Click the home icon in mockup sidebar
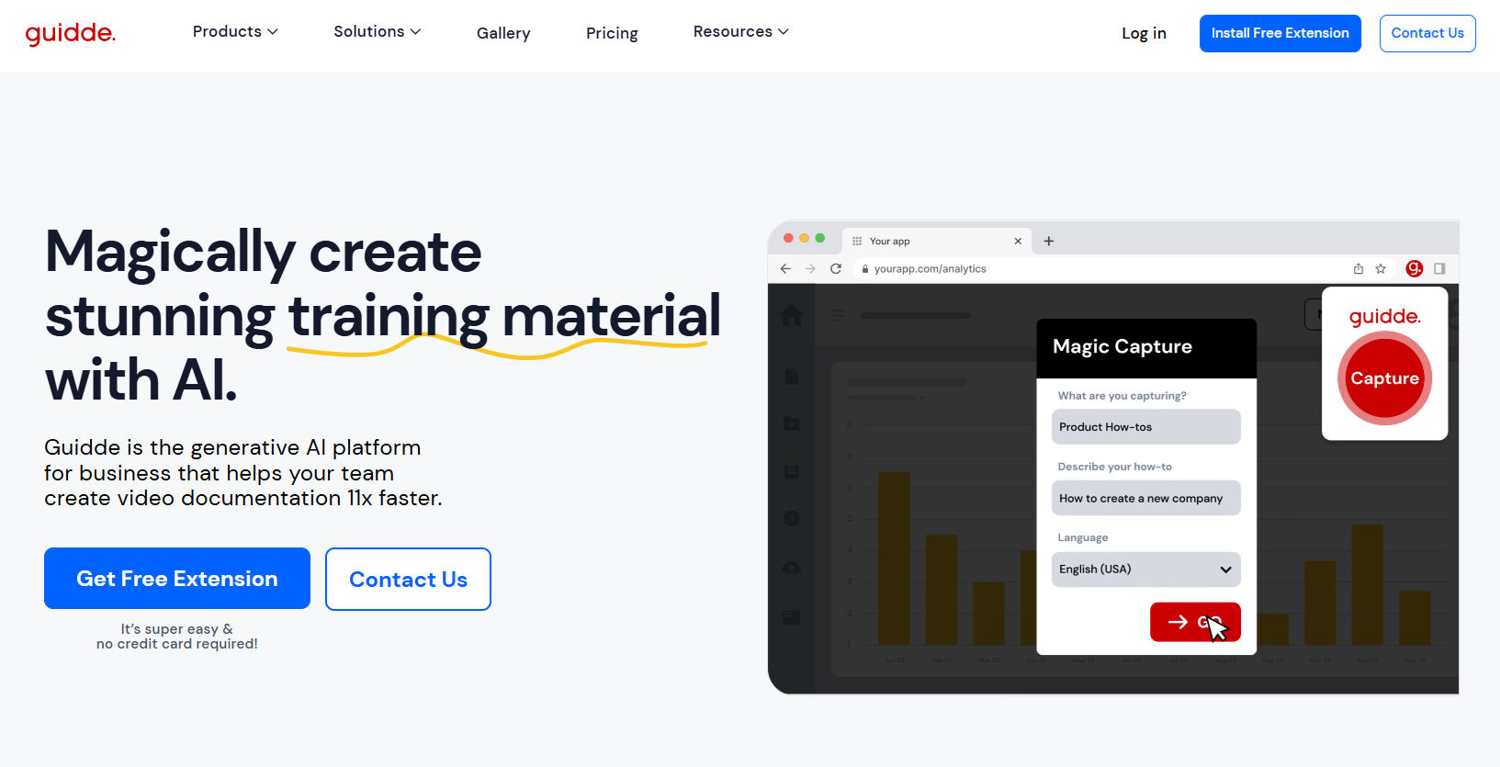 point(792,315)
